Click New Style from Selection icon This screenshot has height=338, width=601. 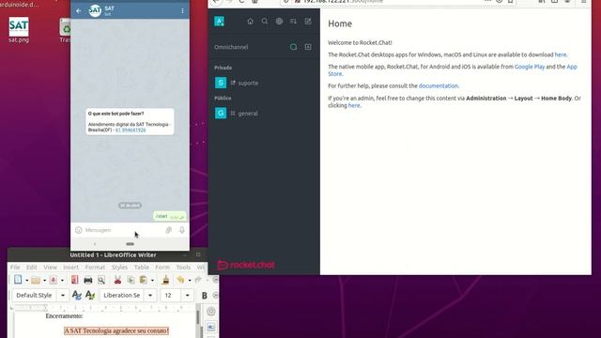click(90, 296)
